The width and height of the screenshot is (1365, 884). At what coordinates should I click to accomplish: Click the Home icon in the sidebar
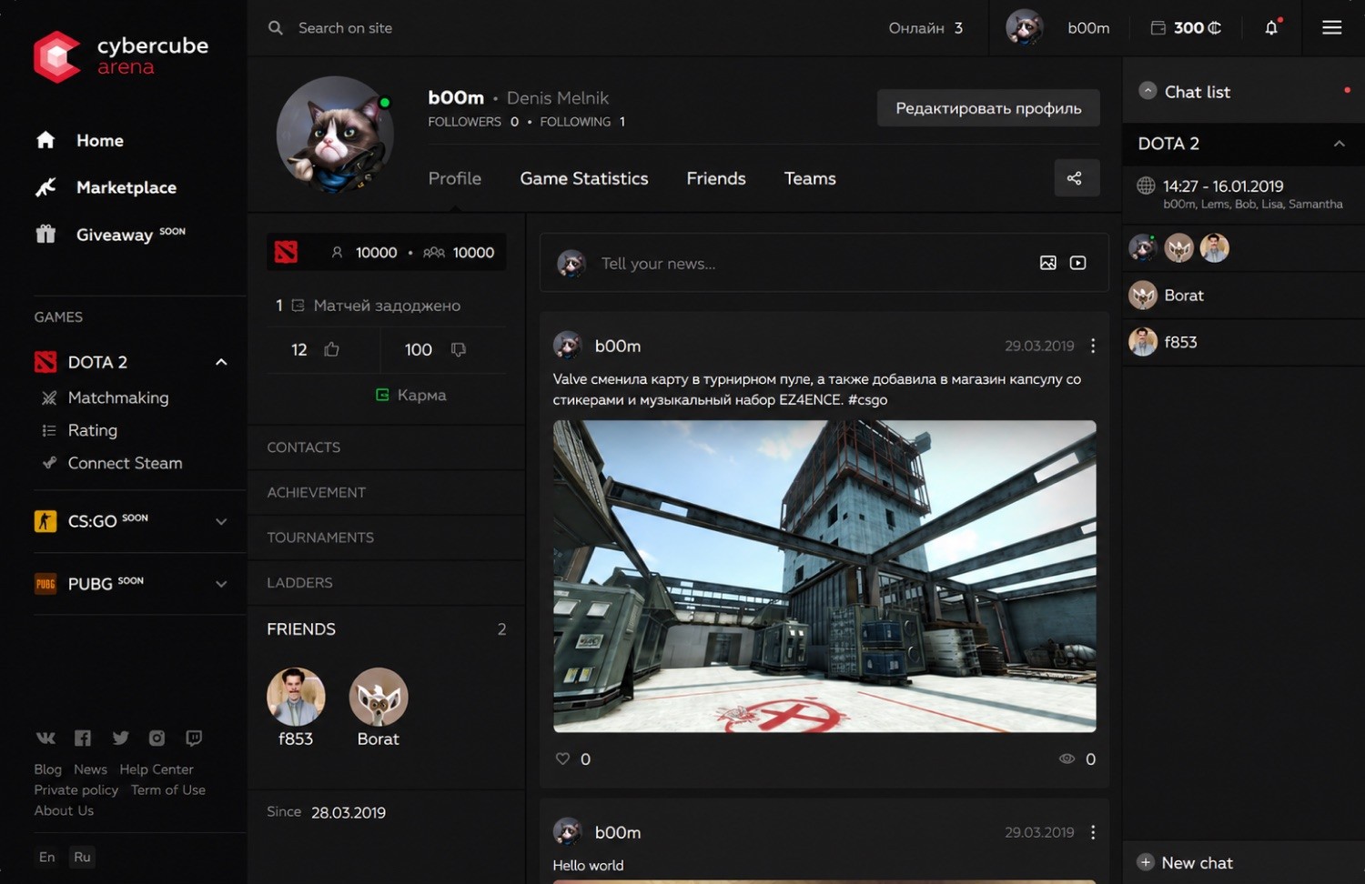(45, 140)
